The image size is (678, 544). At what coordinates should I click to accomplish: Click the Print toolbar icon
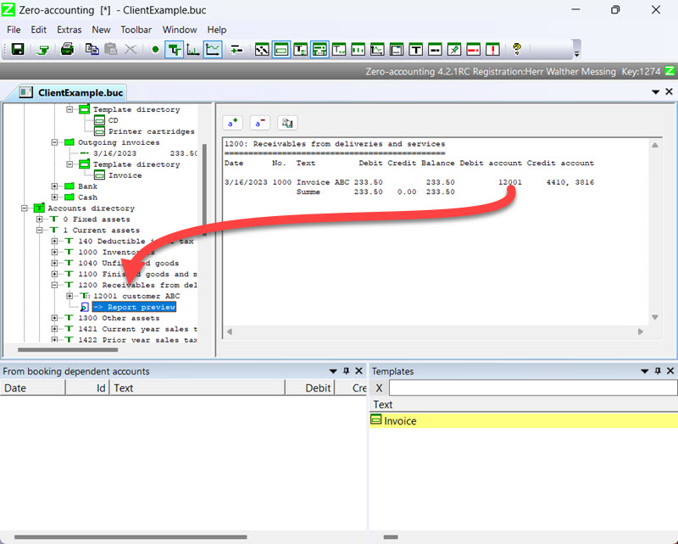point(67,49)
